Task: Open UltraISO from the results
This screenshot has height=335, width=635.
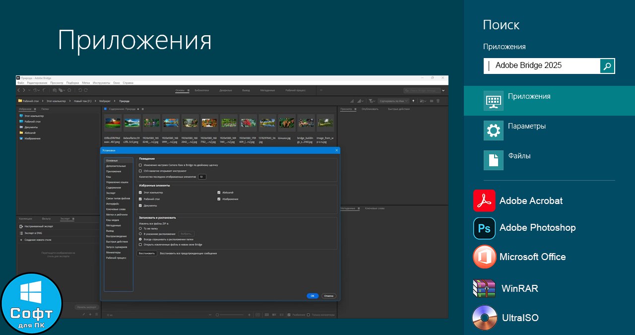Action: tap(484, 318)
